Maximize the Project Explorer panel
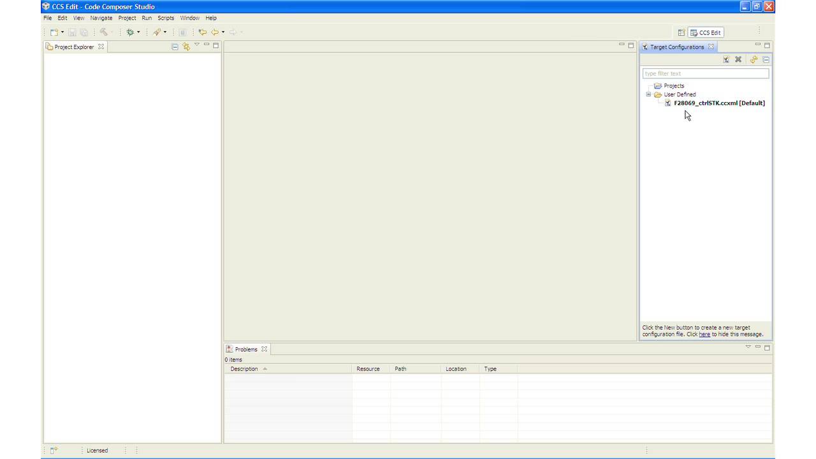This screenshot has width=816, height=459. point(216,45)
